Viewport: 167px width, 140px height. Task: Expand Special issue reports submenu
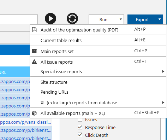98,71
